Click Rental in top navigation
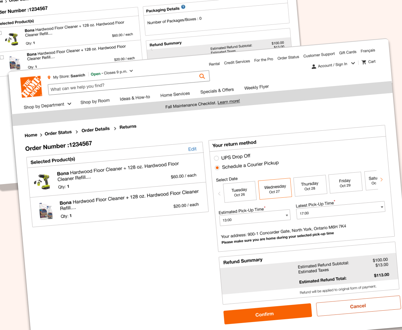402x330 pixels. point(214,64)
